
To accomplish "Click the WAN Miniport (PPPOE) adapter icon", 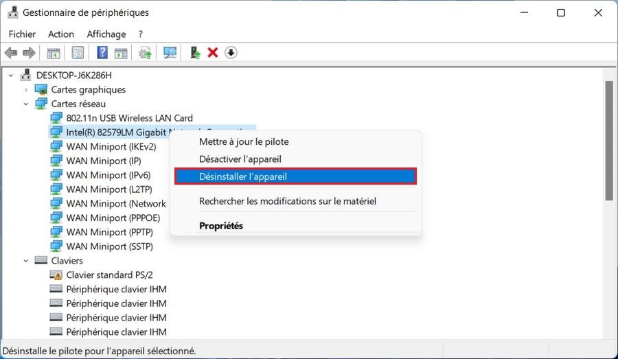I will click(56, 218).
